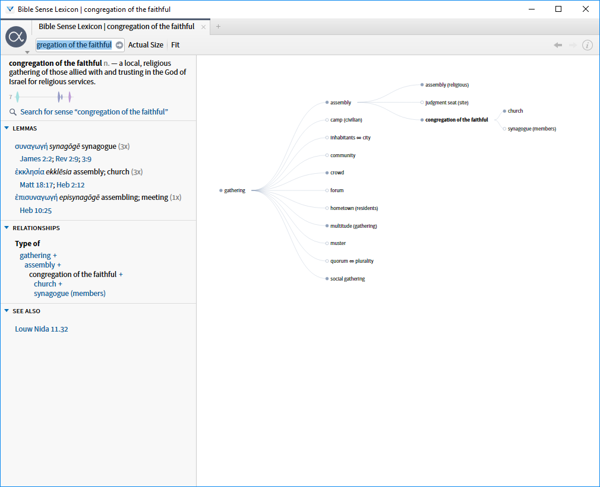
Task: Select the multitude (gathering) node
Action: tap(351, 226)
